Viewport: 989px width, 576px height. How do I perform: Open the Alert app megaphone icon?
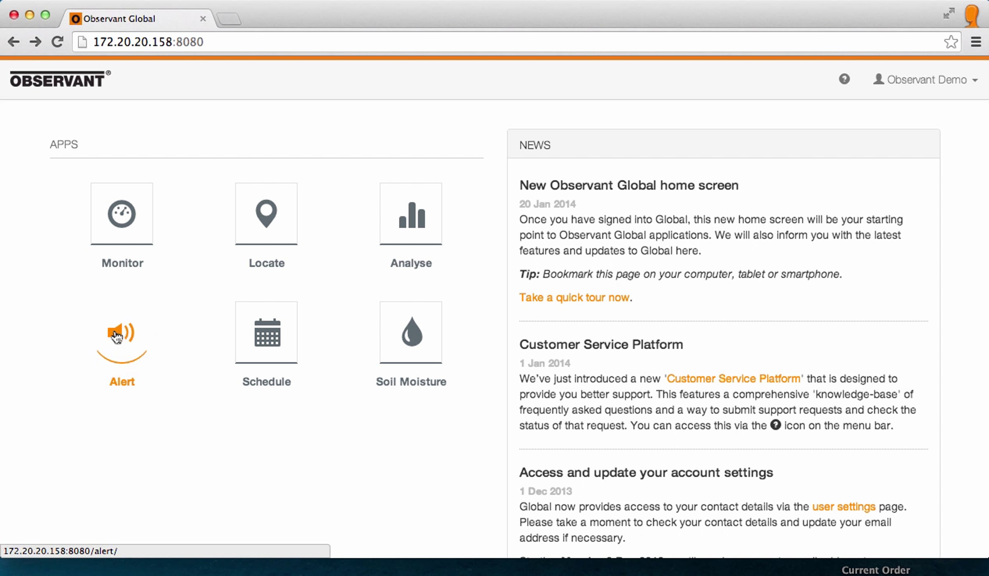(x=122, y=333)
